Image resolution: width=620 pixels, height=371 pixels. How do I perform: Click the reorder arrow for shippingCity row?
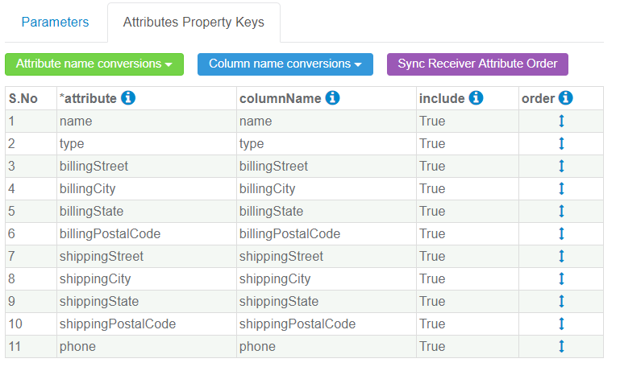pyautogui.click(x=561, y=278)
